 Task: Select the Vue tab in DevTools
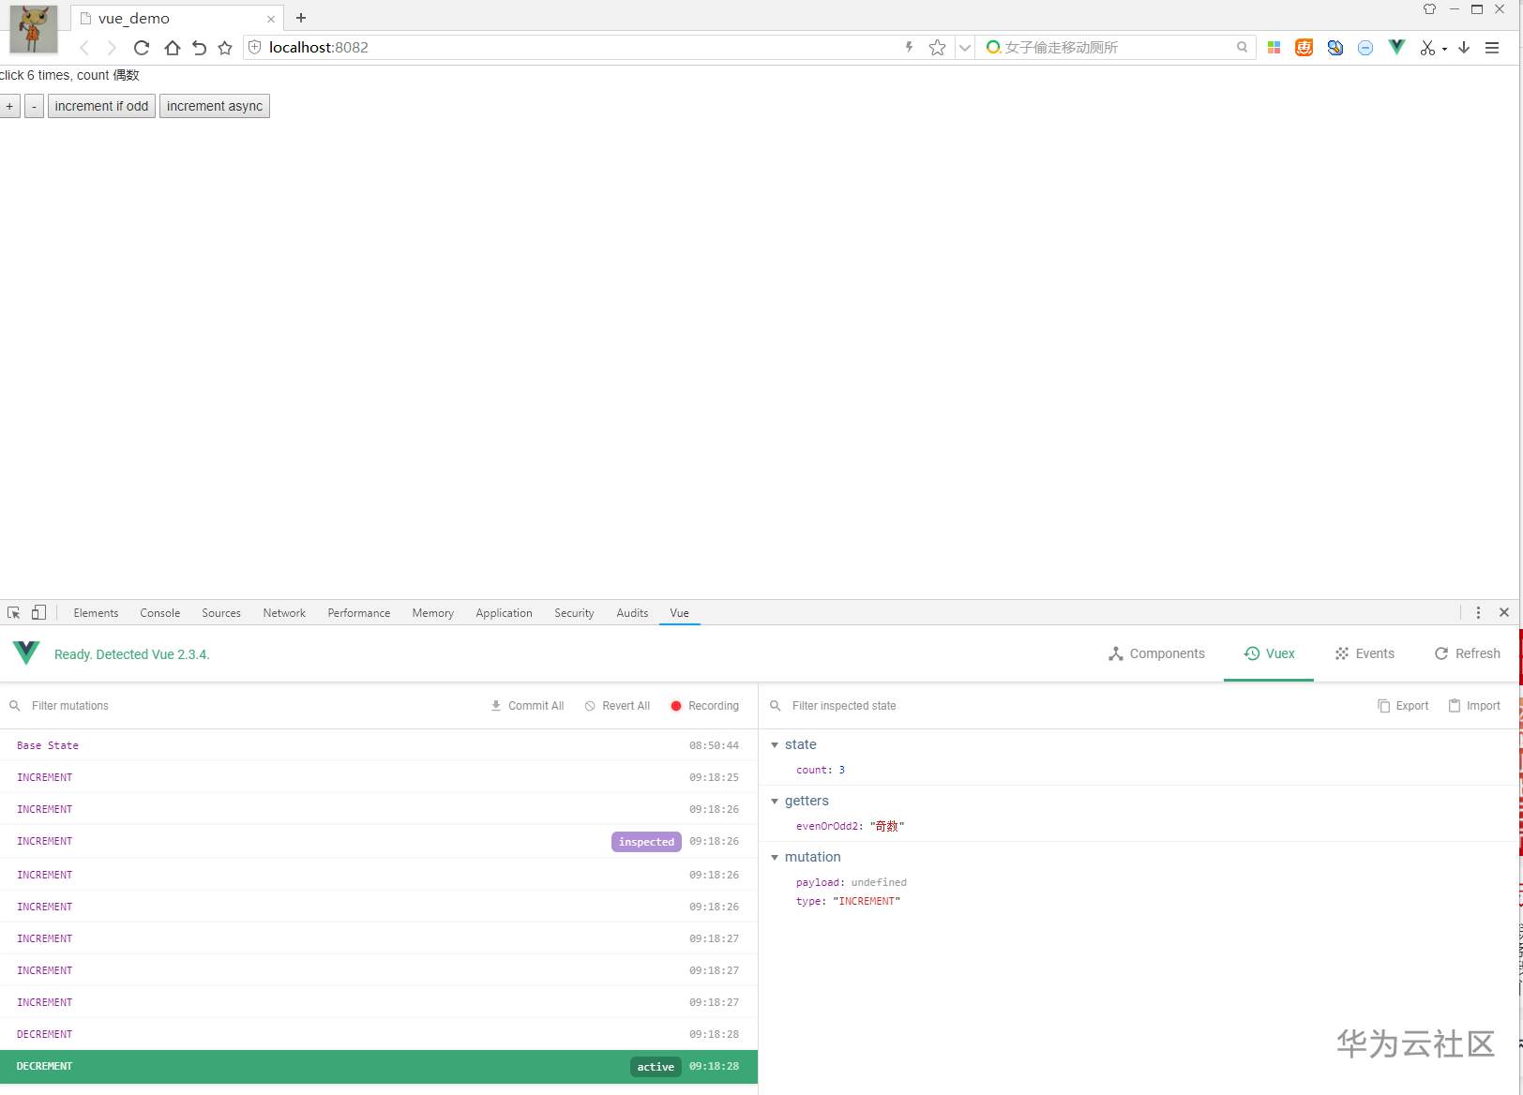(680, 613)
